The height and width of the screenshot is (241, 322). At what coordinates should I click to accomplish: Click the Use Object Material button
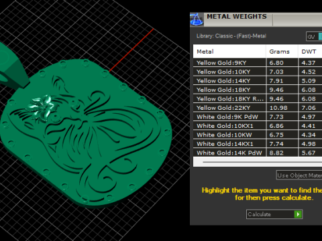[299, 175]
